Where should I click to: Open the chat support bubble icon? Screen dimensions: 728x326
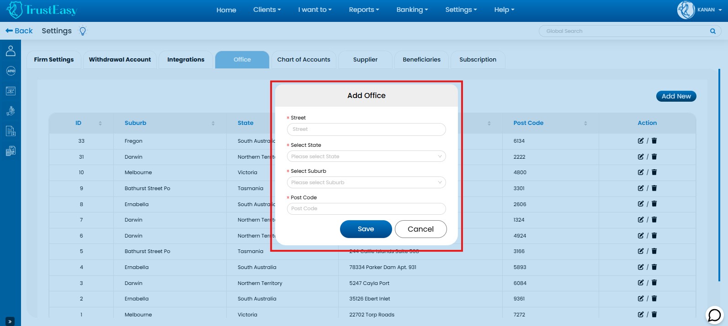(x=714, y=315)
